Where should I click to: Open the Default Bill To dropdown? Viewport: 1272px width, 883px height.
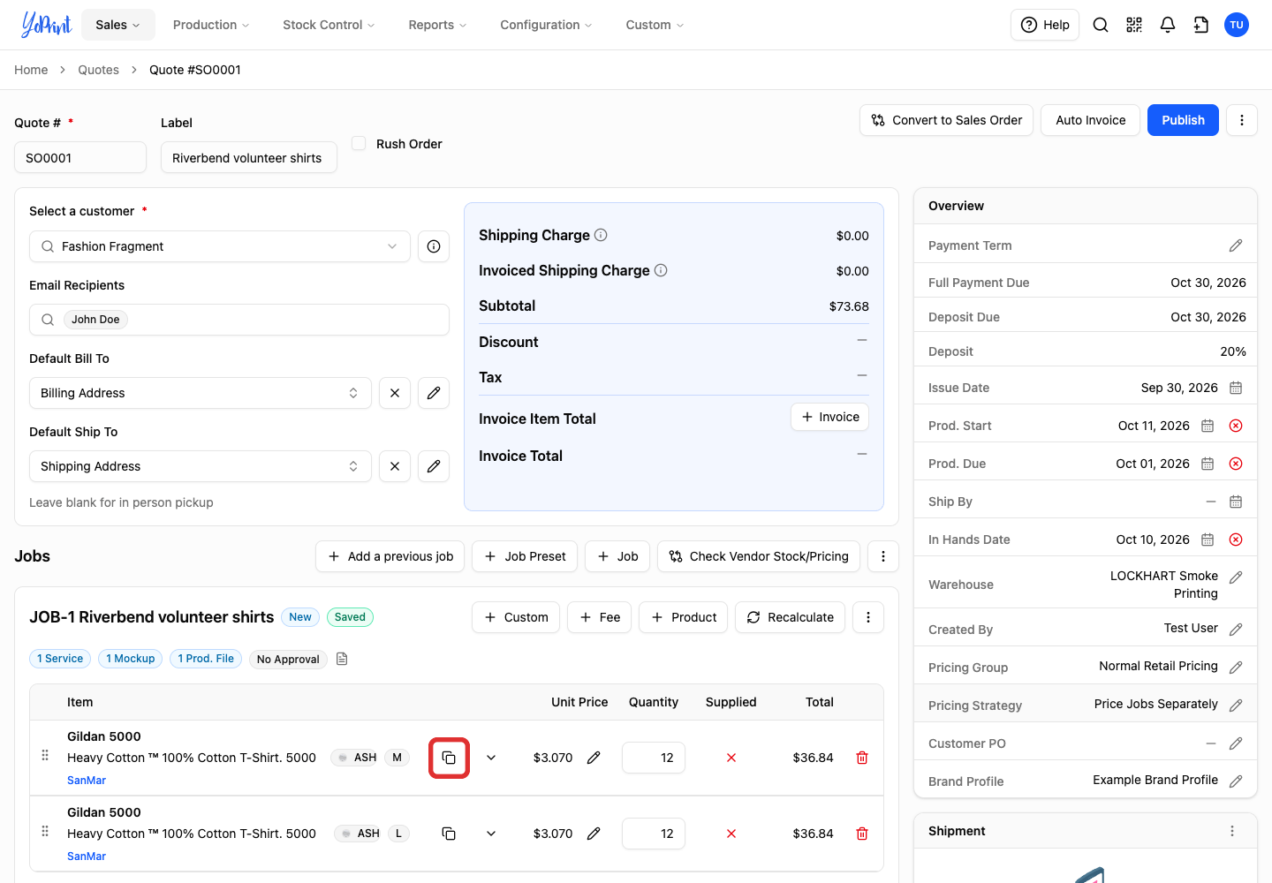click(x=201, y=393)
